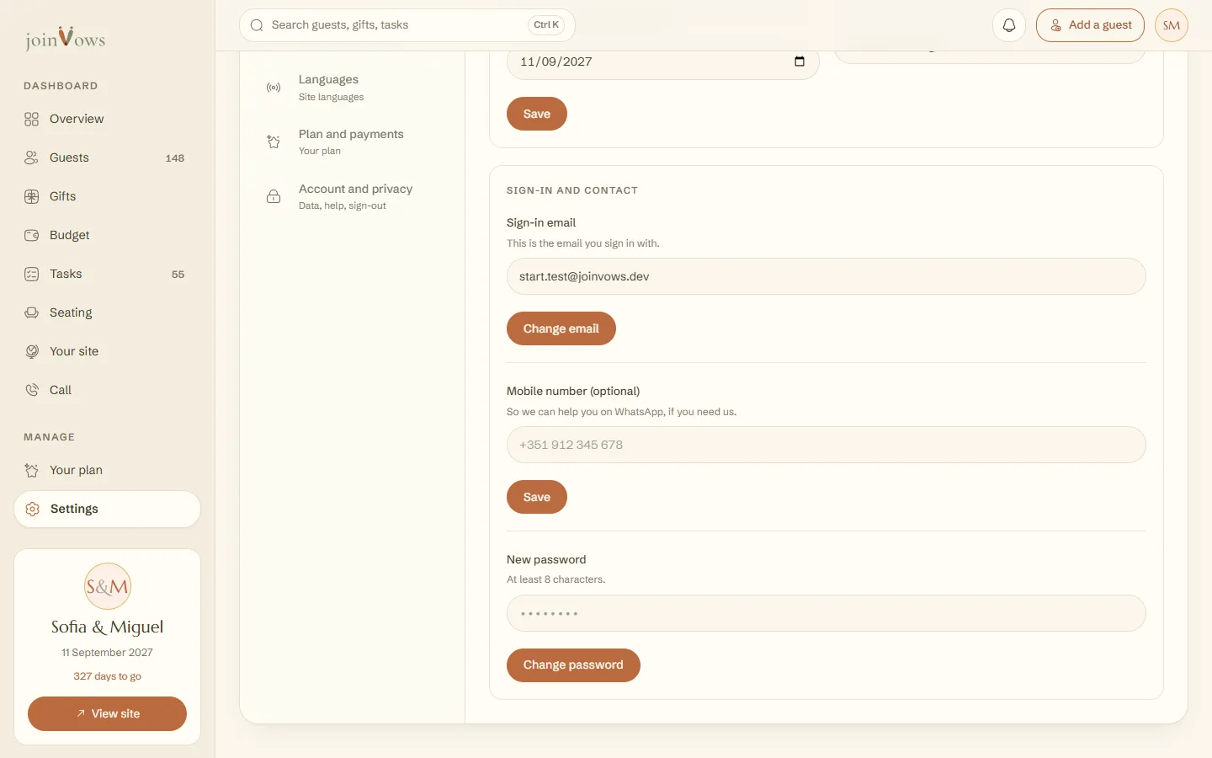Image resolution: width=1212 pixels, height=758 pixels.
Task: Open the date picker calendar icon
Action: 800,61
